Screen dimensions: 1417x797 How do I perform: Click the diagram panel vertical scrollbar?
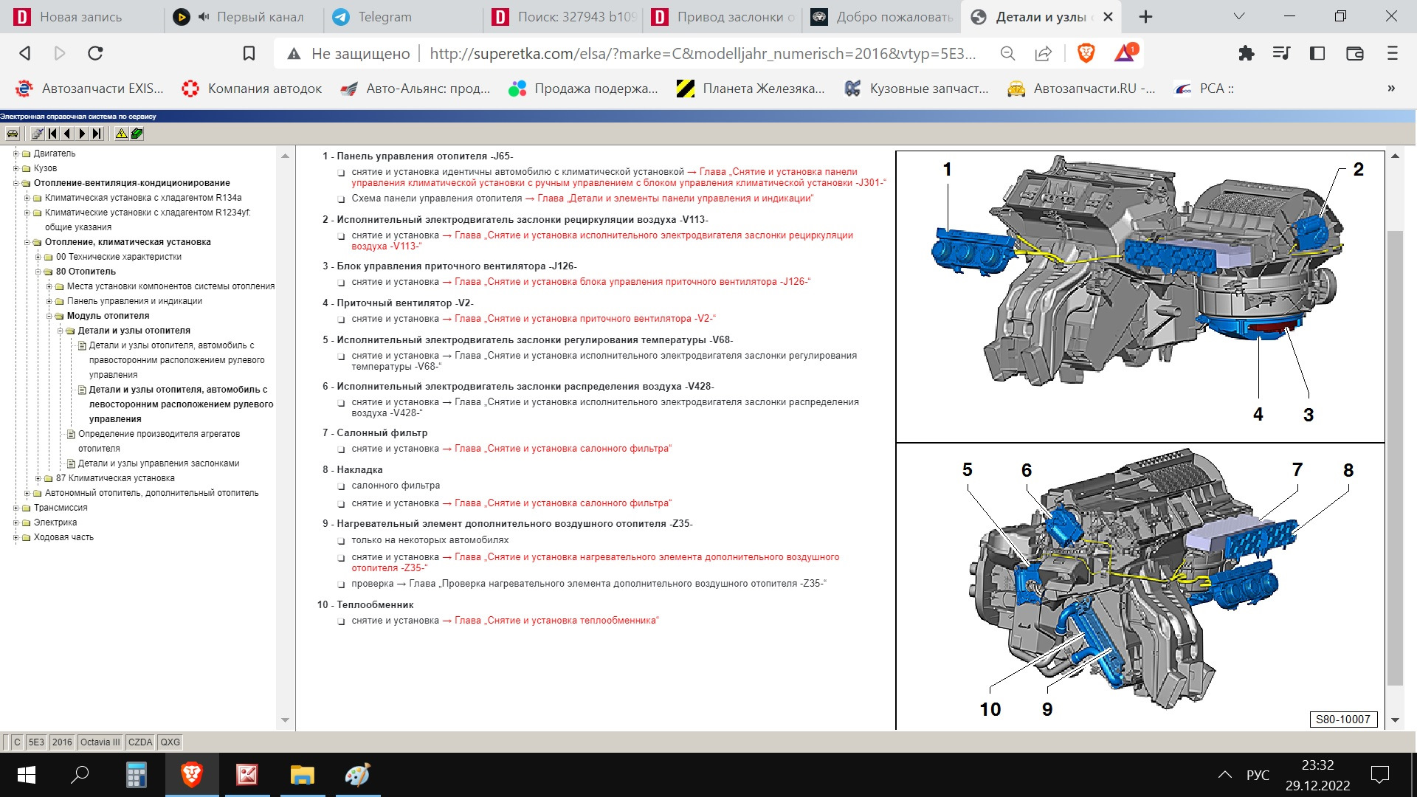pos(1394,458)
